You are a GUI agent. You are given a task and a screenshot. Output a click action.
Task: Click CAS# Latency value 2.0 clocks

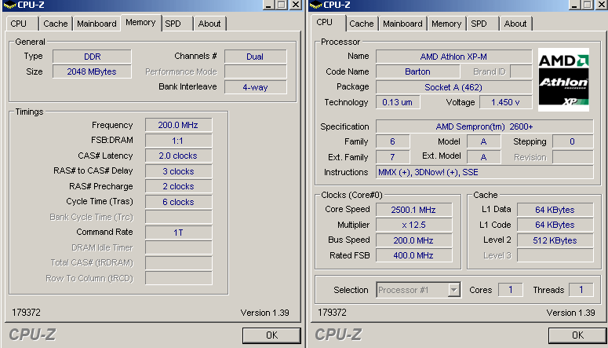coord(178,156)
